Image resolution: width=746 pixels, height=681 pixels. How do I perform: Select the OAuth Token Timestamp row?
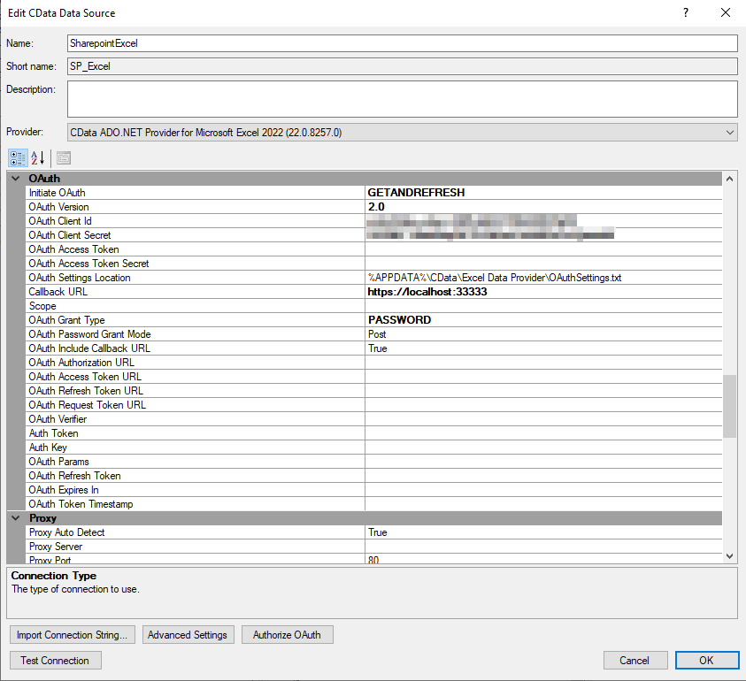pyautogui.click(x=373, y=504)
